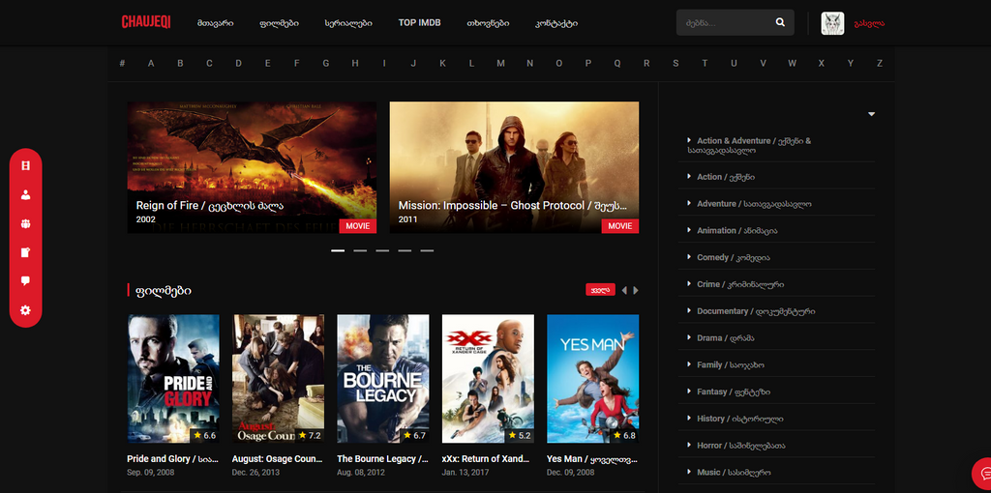Click the red გასვლა logout link

pos(869,23)
